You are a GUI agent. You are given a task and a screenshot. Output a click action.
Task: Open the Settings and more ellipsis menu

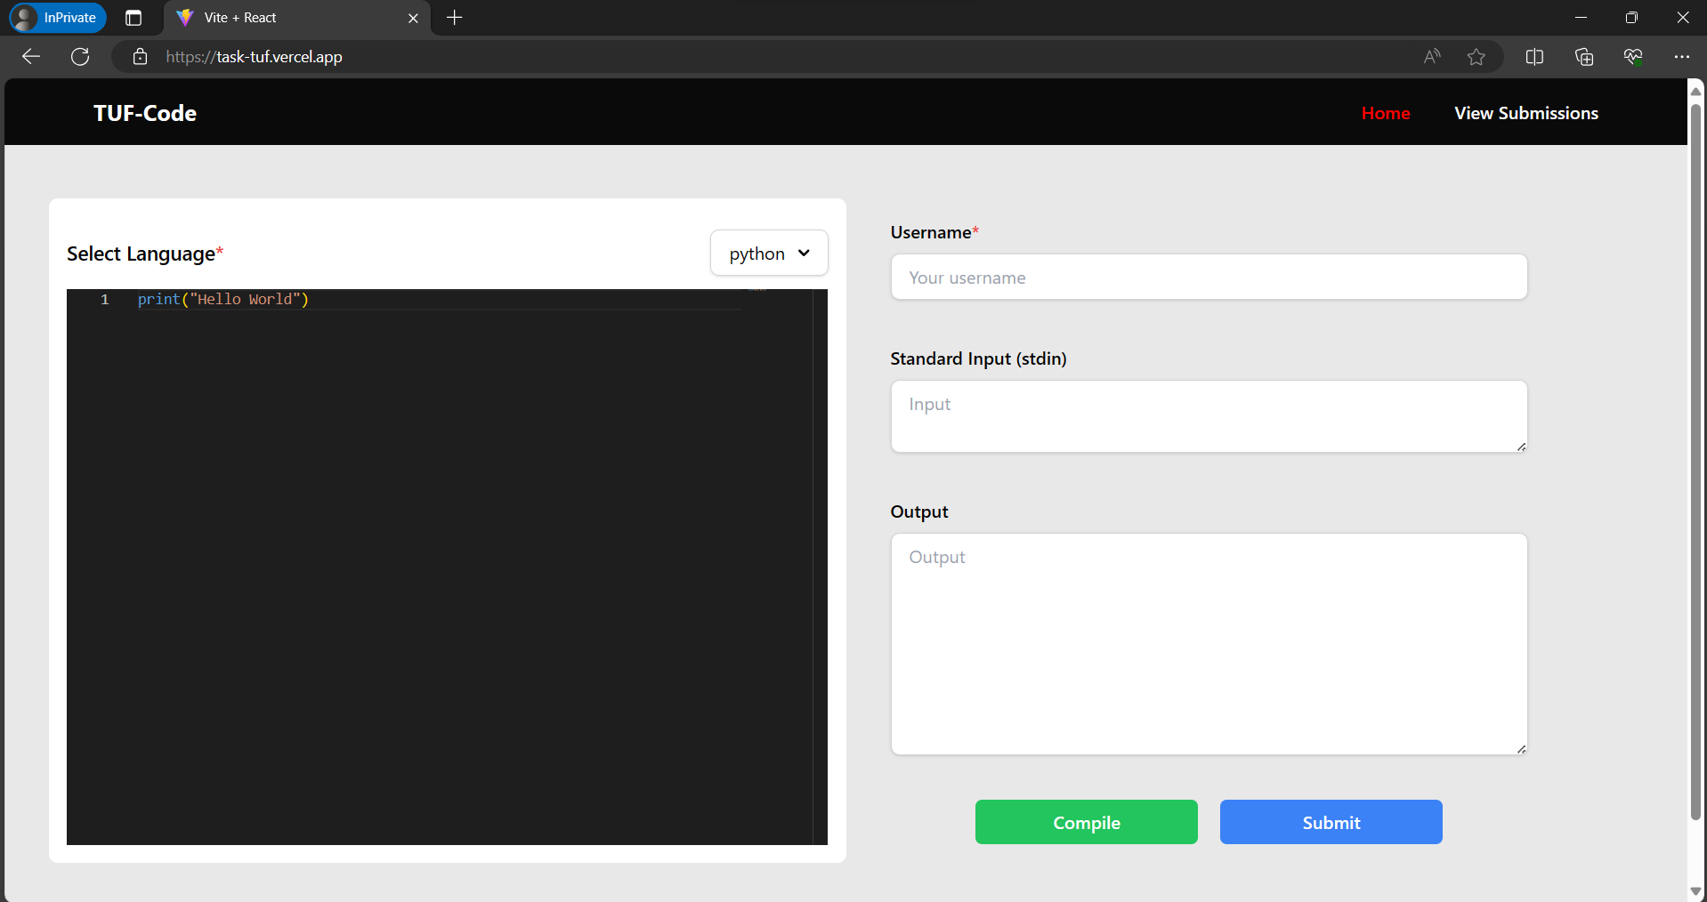(1681, 57)
